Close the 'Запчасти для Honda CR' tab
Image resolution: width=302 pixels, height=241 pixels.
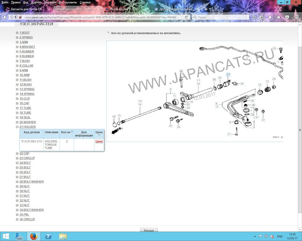pos(49,9)
